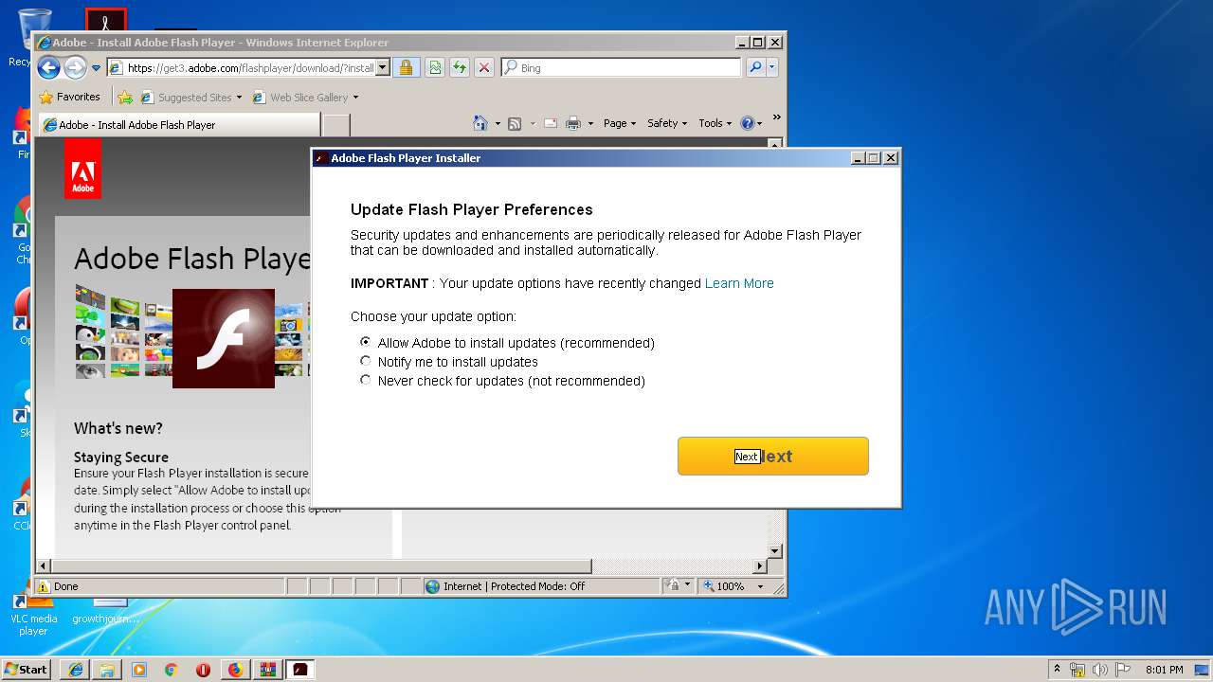Click the IE address bar URL
Screen dimensions: 1213x682
click(x=250, y=68)
